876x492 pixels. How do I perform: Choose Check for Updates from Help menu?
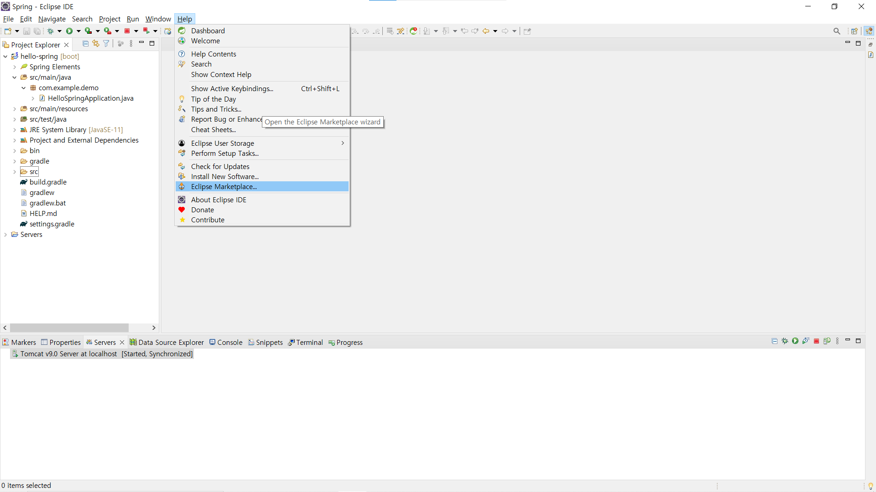[x=220, y=167]
